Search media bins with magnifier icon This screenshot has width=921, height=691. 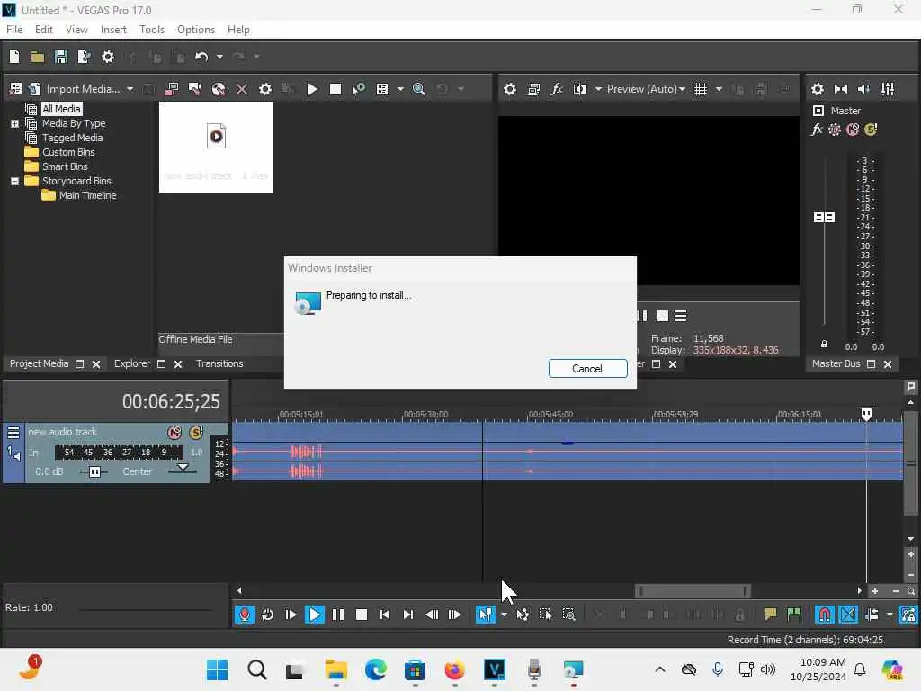point(419,89)
